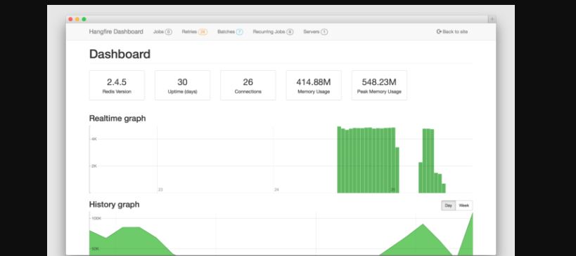Viewport: 576px width, 256px height.
Task: Click the 100K axis label on history graph
Action: click(96, 218)
